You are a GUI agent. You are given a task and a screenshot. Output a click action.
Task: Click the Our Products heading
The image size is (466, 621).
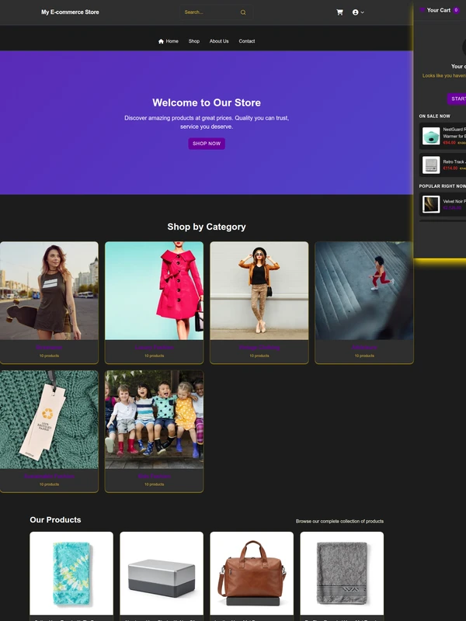(x=55, y=519)
